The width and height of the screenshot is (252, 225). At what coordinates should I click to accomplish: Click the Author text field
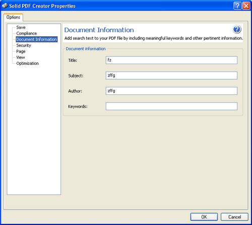(171, 91)
